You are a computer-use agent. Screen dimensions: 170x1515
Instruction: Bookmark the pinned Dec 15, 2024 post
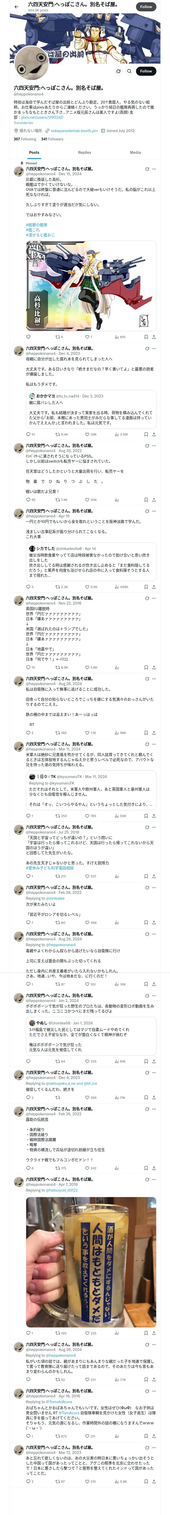coord(146,337)
